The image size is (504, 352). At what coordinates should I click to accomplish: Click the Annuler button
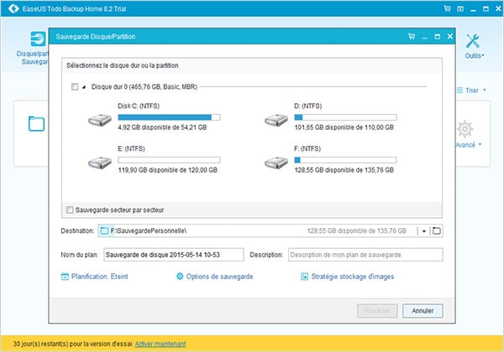423,311
